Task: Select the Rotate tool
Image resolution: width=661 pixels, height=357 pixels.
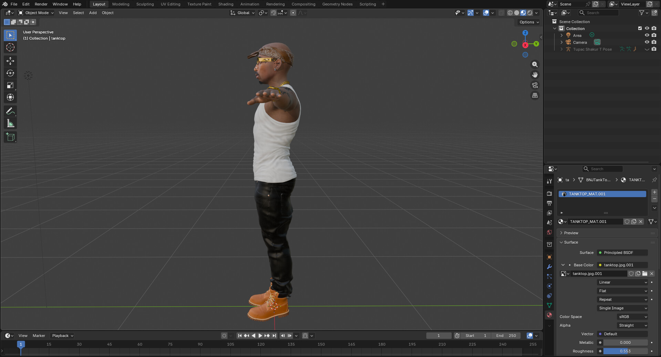Action: coord(10,73)
